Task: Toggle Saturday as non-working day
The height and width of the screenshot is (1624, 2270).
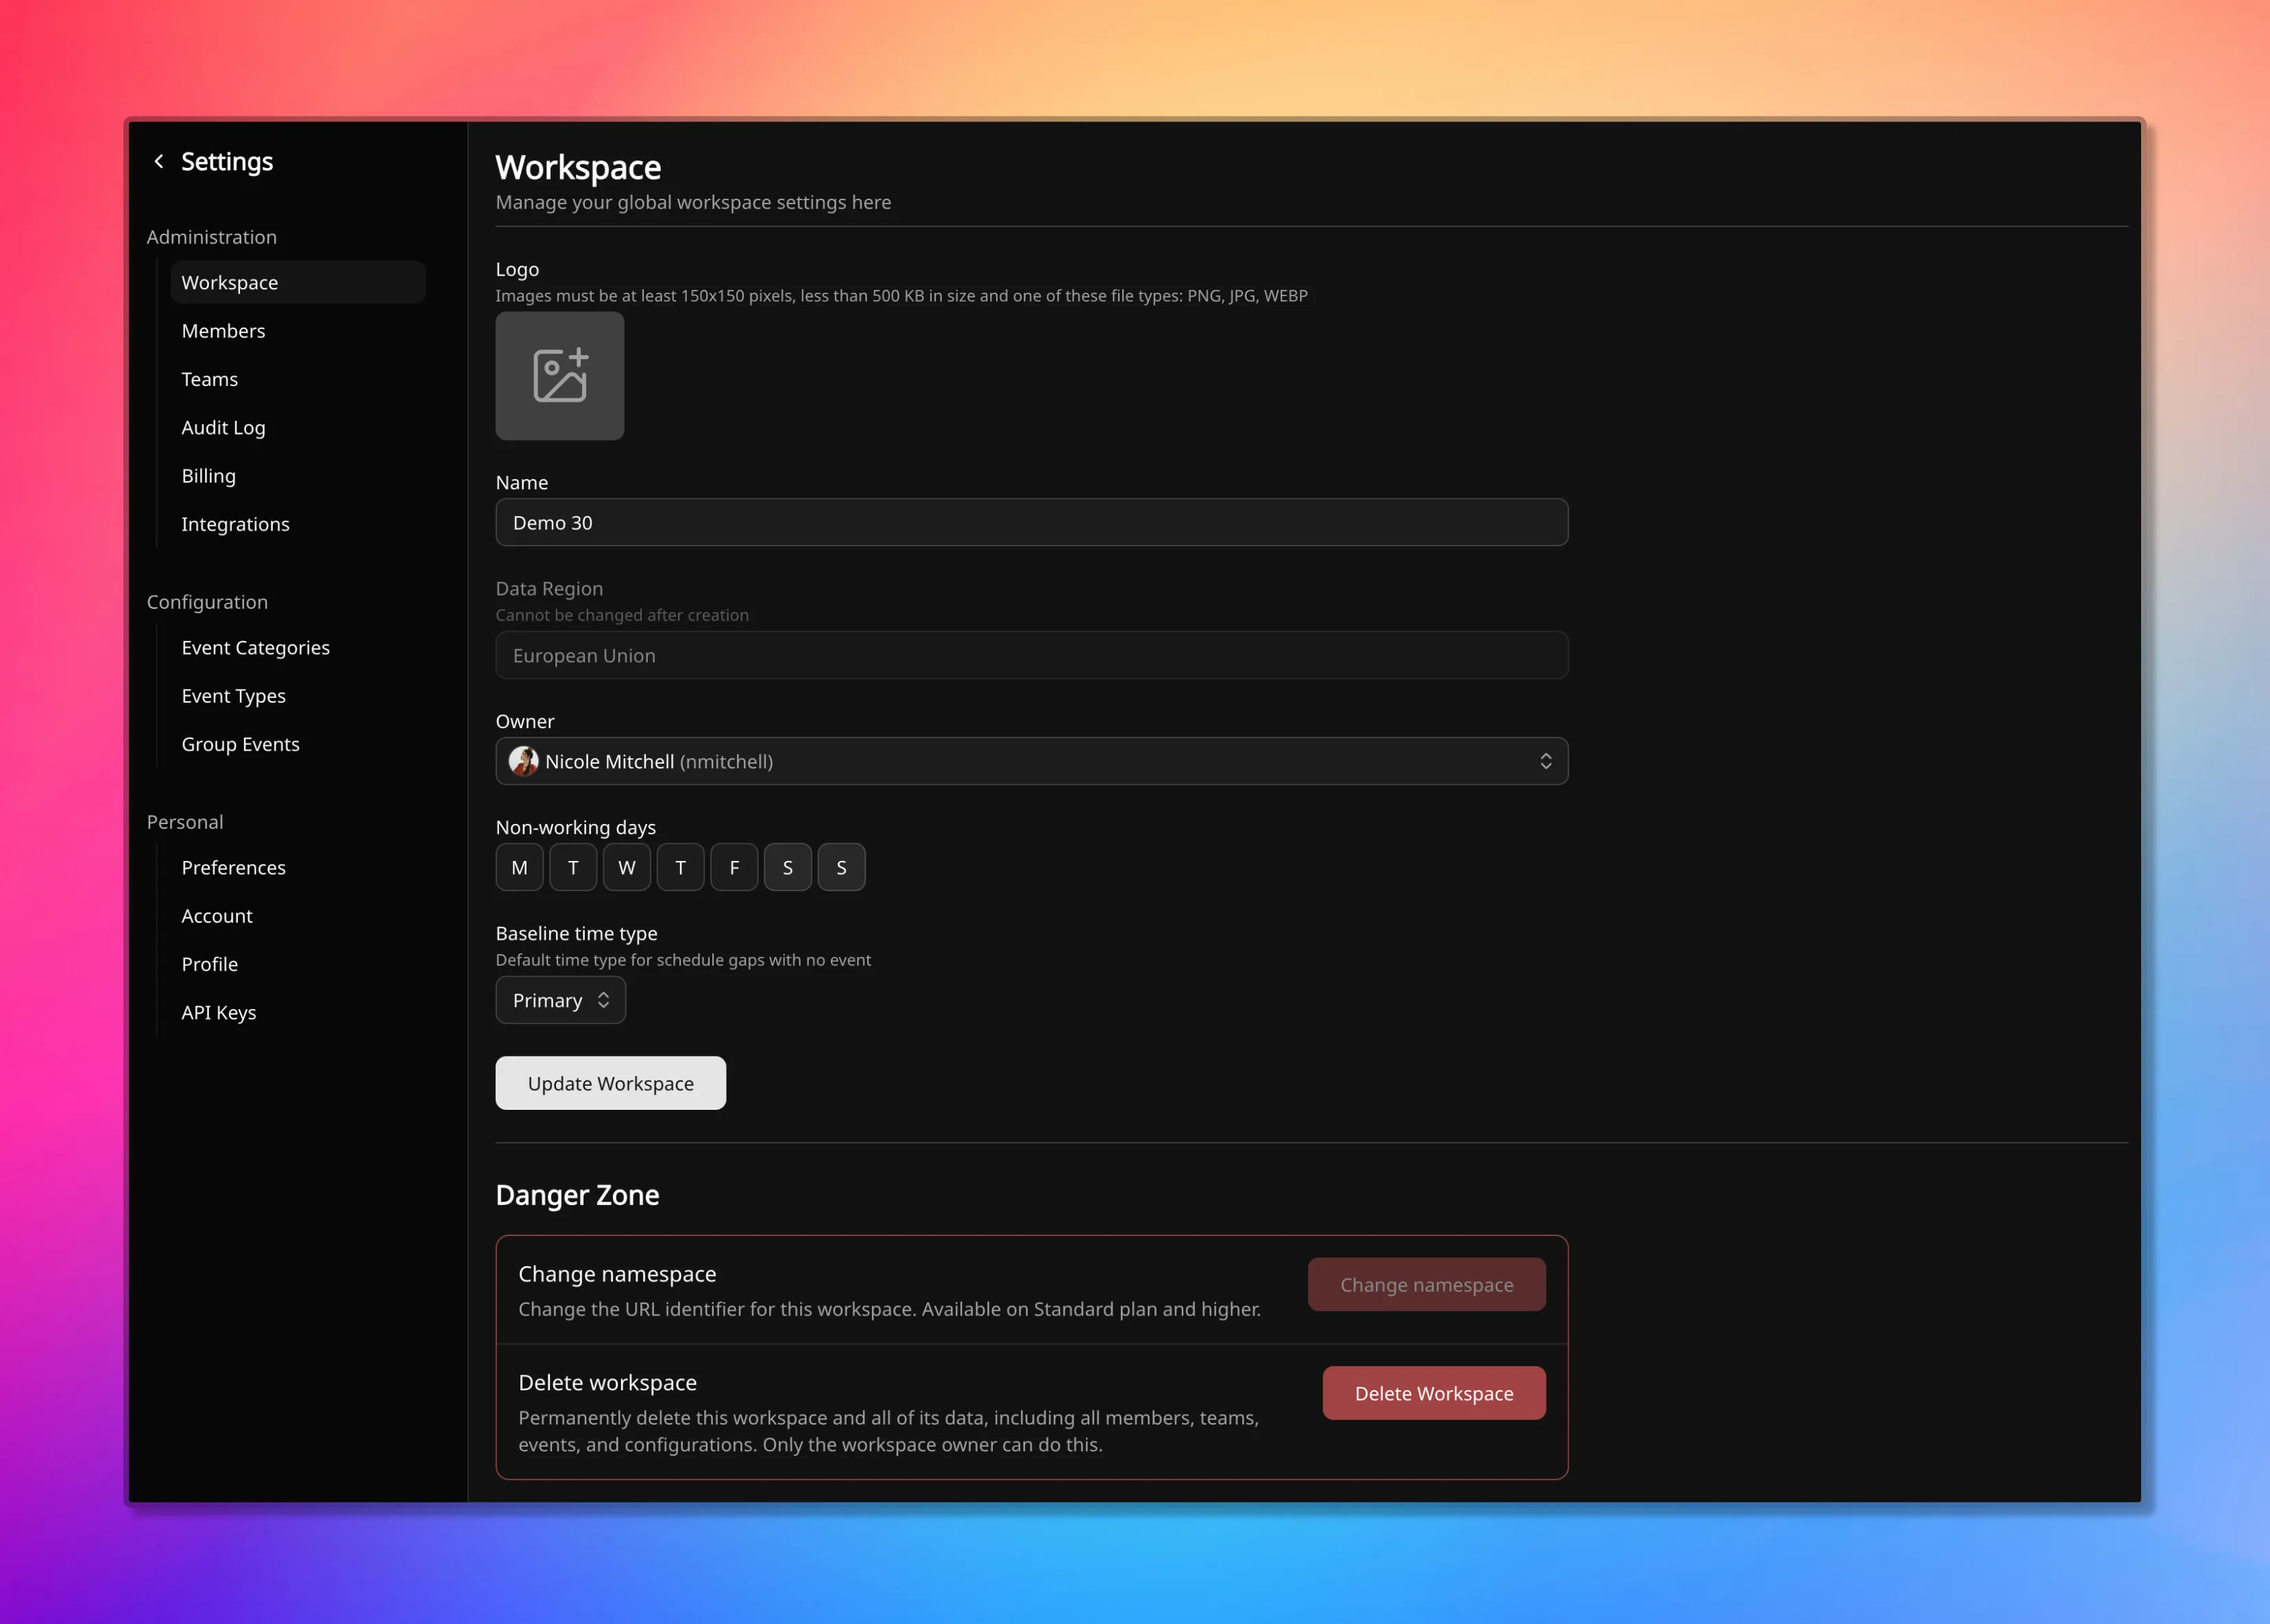Action: coord(788,868)
